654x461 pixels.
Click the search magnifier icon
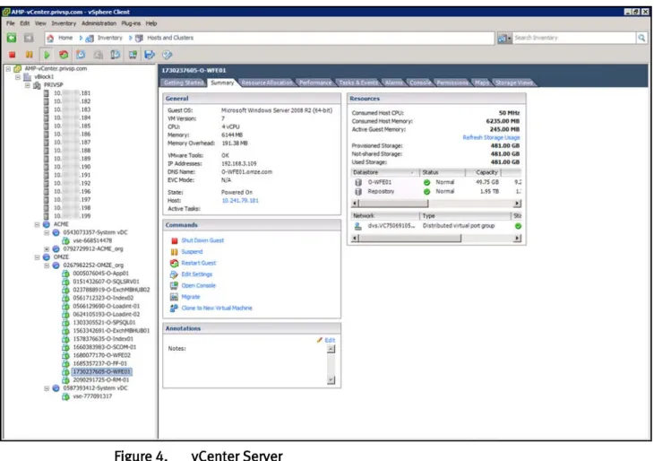point(641,38)
